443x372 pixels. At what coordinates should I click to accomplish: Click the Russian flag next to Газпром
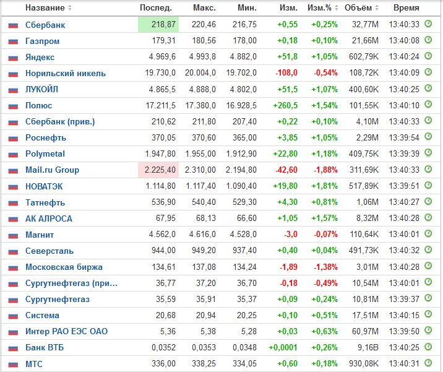pyautogui.click(x=13, y=41)
